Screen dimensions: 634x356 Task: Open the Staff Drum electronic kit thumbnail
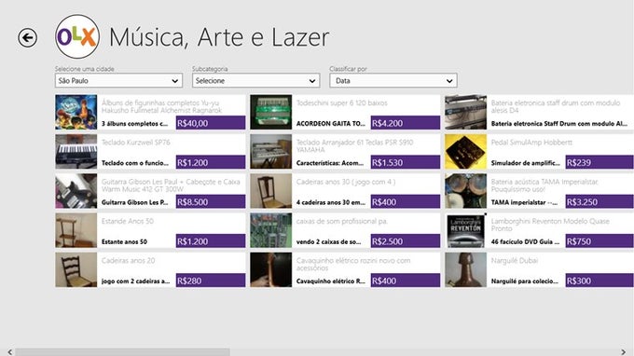[x=466, y=112]
